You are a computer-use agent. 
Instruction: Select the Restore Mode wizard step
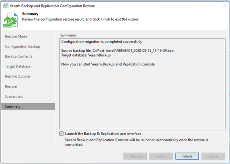click(x=16, y=36)
